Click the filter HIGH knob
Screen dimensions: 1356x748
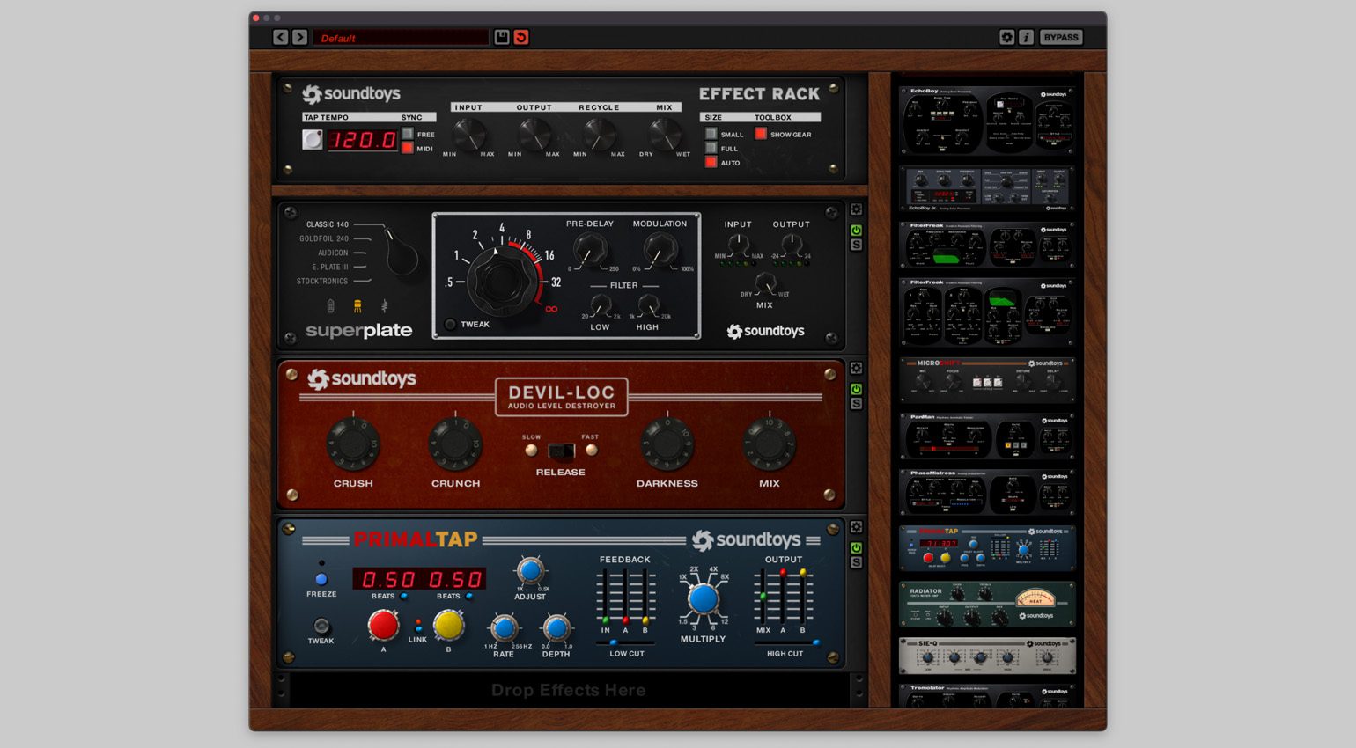coord(648,306)
